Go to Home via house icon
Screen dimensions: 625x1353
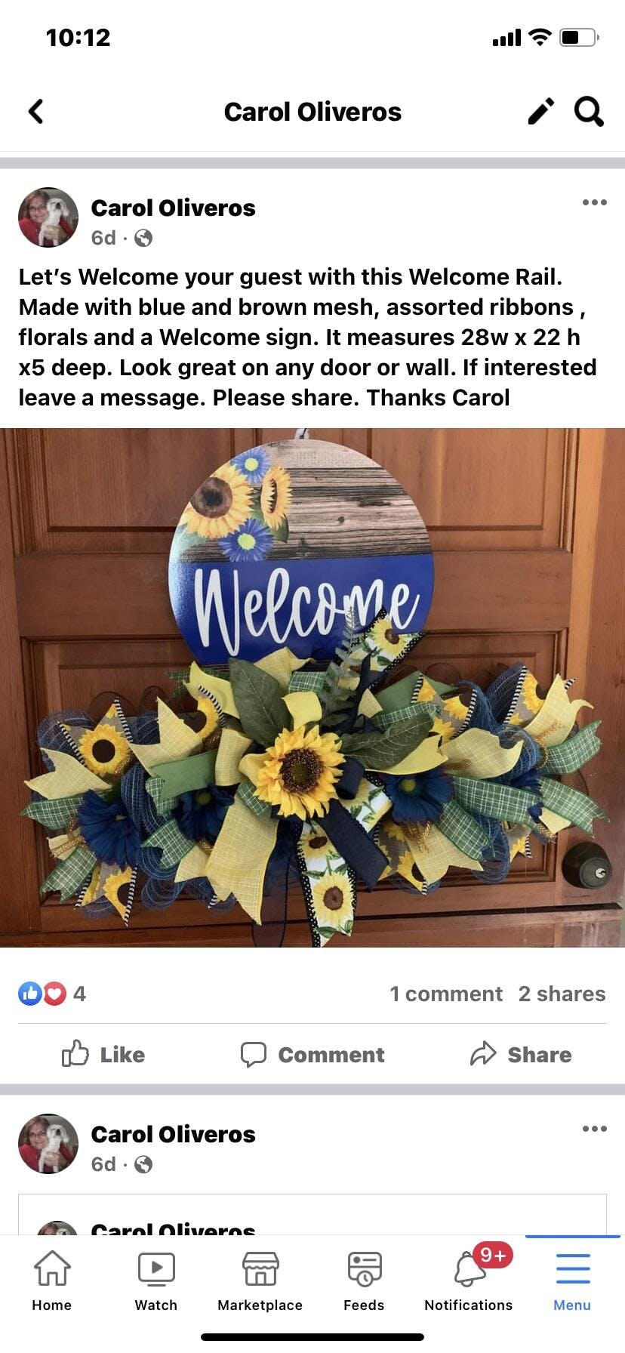52,1268
